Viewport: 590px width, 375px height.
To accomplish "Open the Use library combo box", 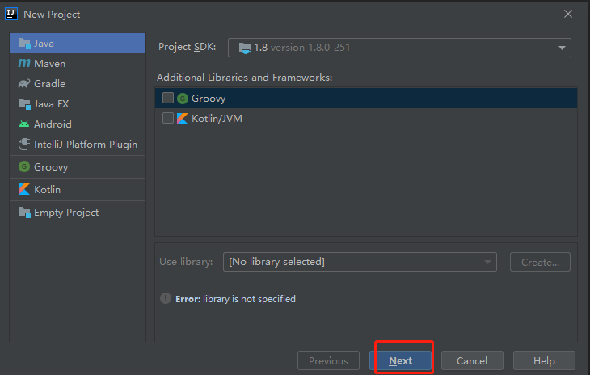I will (x=360, y=262).
